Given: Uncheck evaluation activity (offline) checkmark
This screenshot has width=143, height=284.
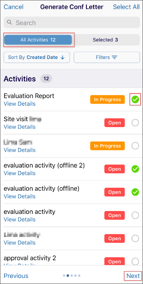Looking at the screenshot, I should click(x=135, y=192).
